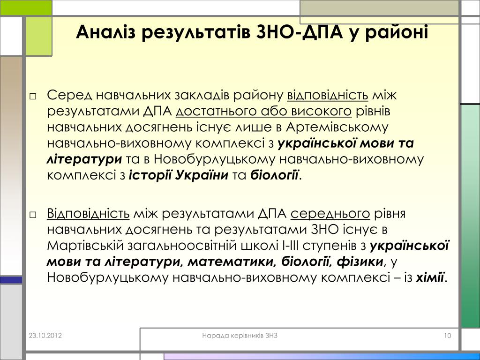Select bold word "хімії" in the last line

(430, 277)
